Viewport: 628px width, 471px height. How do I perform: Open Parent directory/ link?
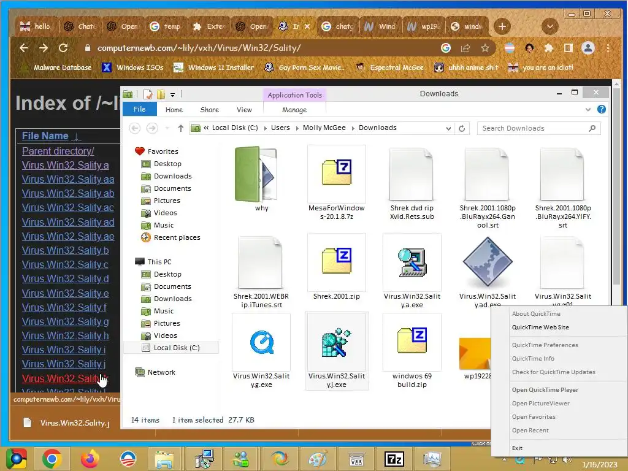[x=58, y=151]
